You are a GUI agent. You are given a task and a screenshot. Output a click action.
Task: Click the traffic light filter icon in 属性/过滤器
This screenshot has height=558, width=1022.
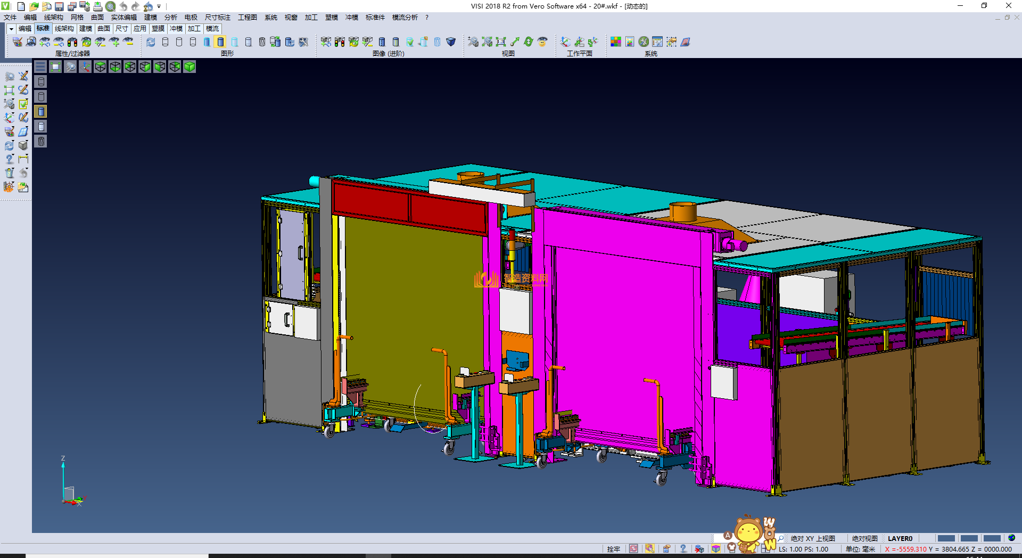pyautogui.click(x=72, y=42)
